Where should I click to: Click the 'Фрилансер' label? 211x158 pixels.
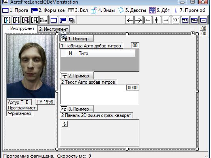pyautogui.click(x=20, y=113)
